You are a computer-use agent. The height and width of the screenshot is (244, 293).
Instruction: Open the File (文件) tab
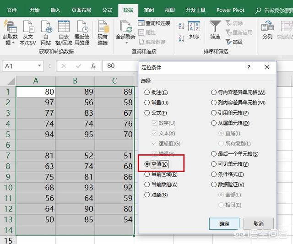click(12, 10)
